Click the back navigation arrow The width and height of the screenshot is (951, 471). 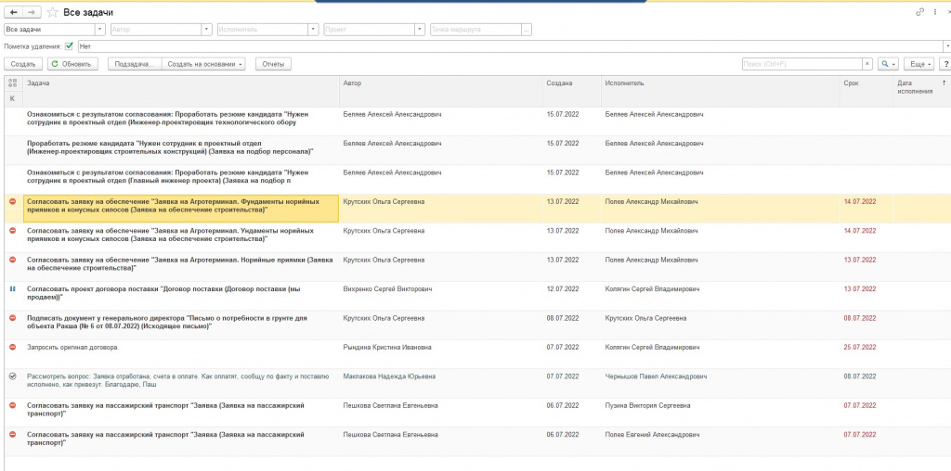click(13, 12)
